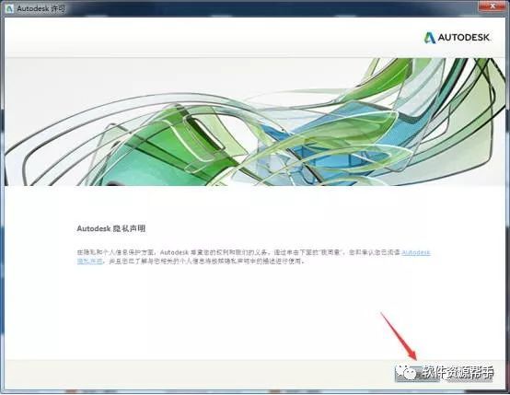The width and height of the screenshot is (510, 395).
Task: Click the Autodesk icon in title bar
Action: [x=9, y=8]
